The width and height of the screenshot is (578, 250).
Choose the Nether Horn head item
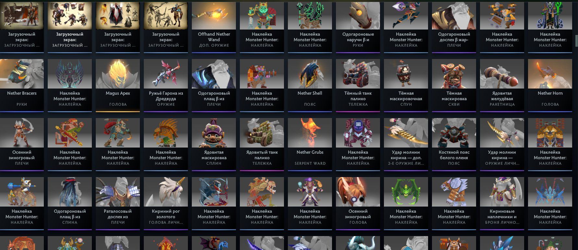tap(550, 85)
